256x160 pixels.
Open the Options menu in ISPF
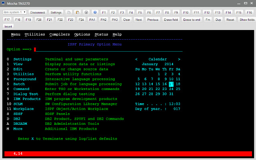(82, 34)
